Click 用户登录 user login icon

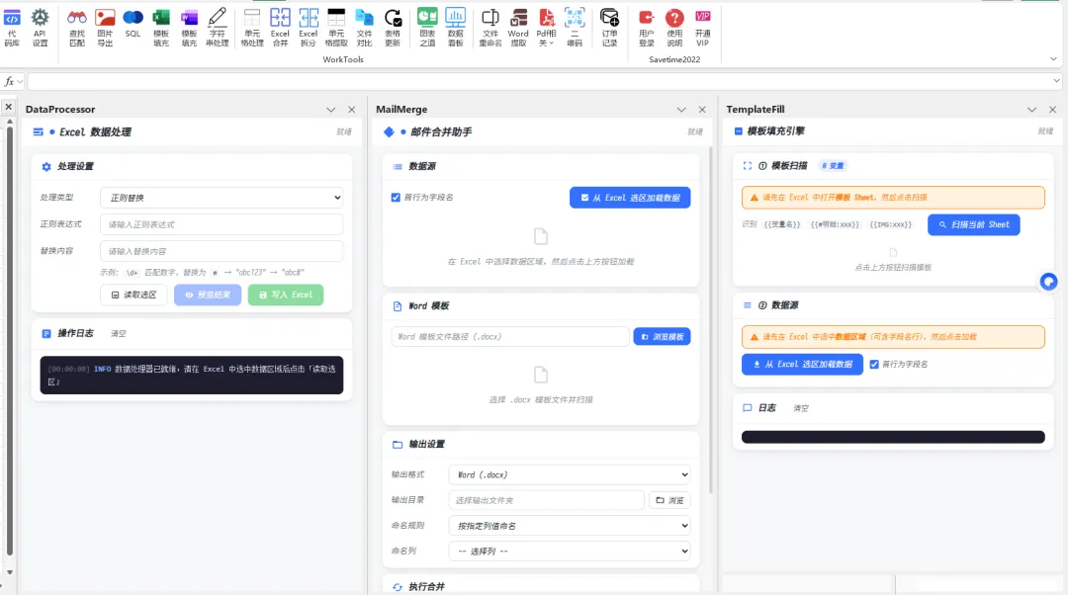pyautogui.click(x=647, y=28)
